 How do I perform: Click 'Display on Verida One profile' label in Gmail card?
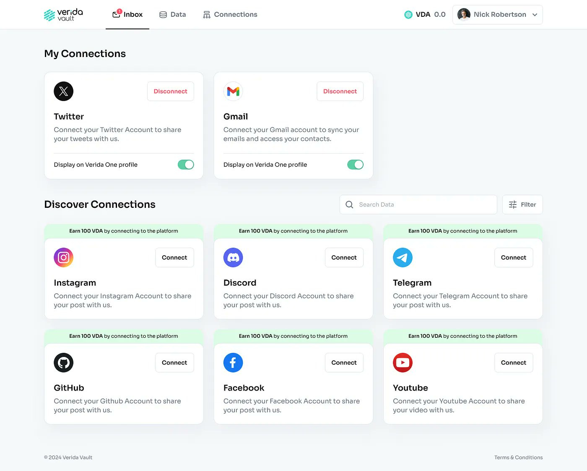click(x=265, y=165)
